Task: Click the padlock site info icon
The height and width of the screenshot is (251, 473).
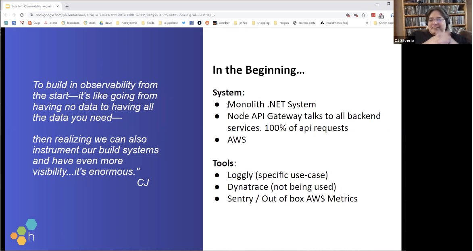Action: coord(31,15)
